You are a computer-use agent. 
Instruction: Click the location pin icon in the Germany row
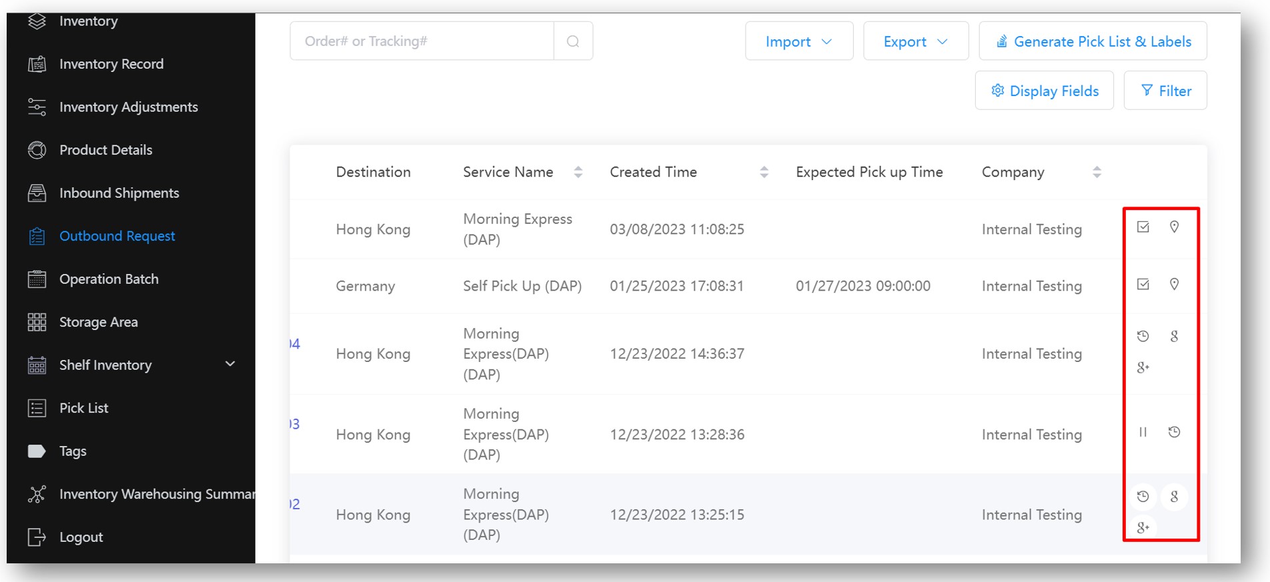click(1174, 285)
